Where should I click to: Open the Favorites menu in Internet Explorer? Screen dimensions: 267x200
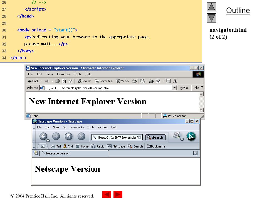(x=63, y=74)
